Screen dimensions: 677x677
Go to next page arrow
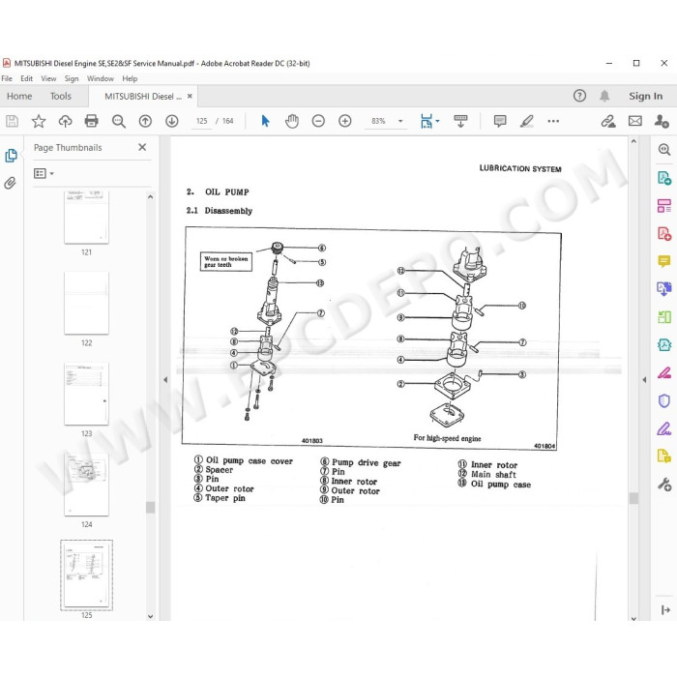click(x=172, y=121)
